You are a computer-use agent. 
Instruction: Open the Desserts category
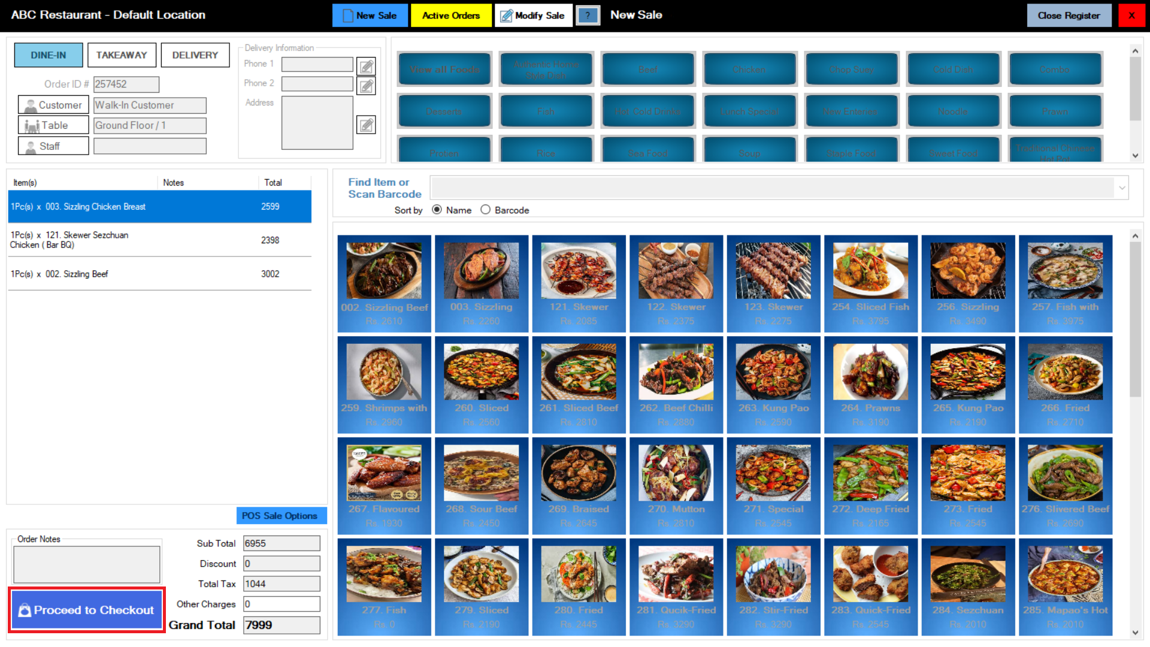444,111
